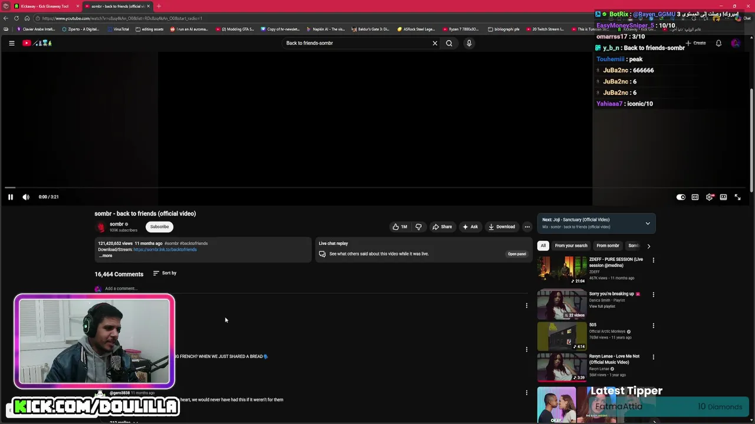Open player settings gear
The image size is (755, 424).
pos(710,197)
